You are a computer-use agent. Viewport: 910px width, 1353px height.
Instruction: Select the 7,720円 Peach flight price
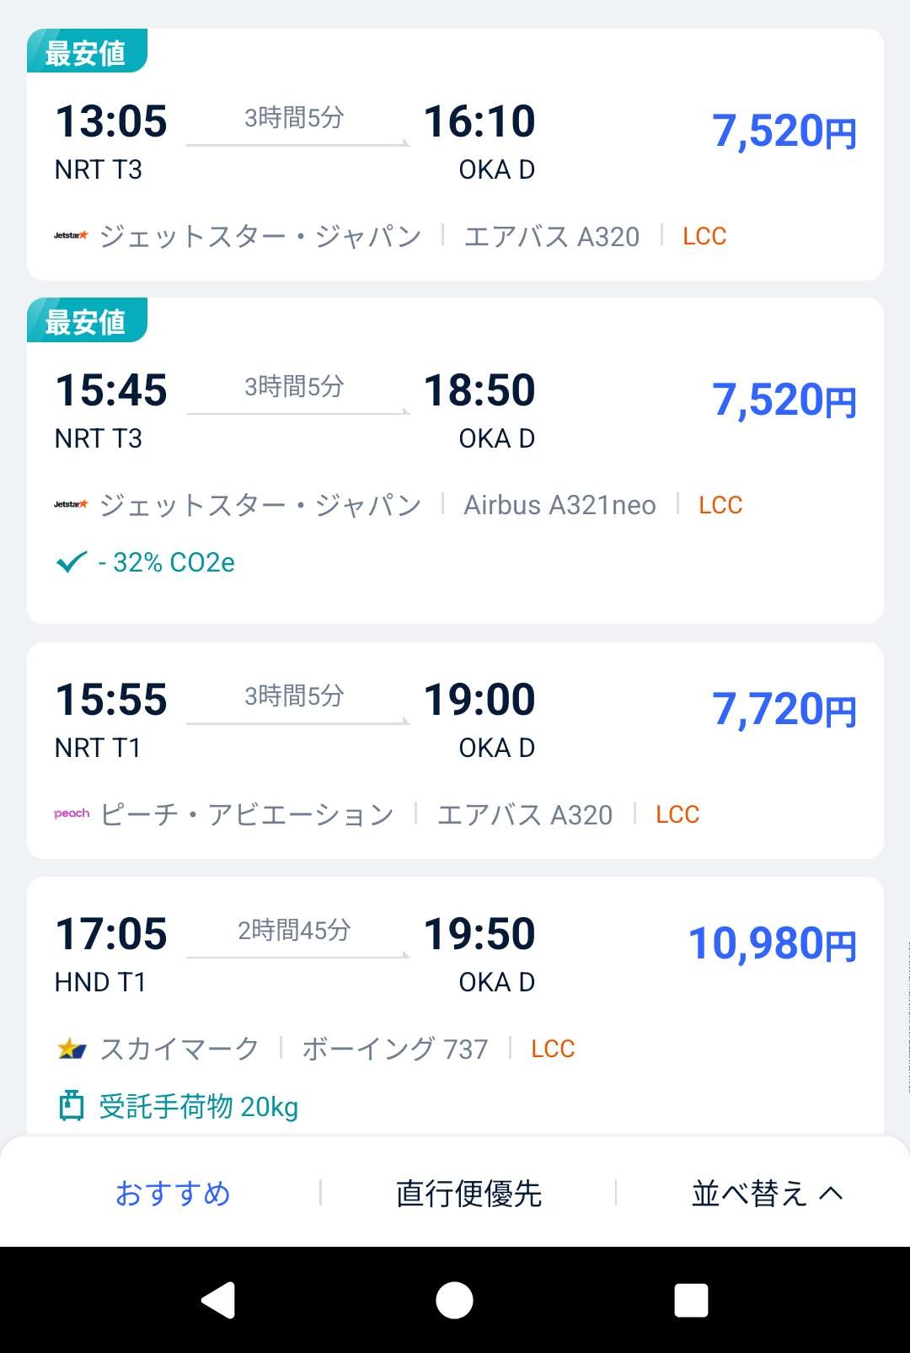click(784, 710)
